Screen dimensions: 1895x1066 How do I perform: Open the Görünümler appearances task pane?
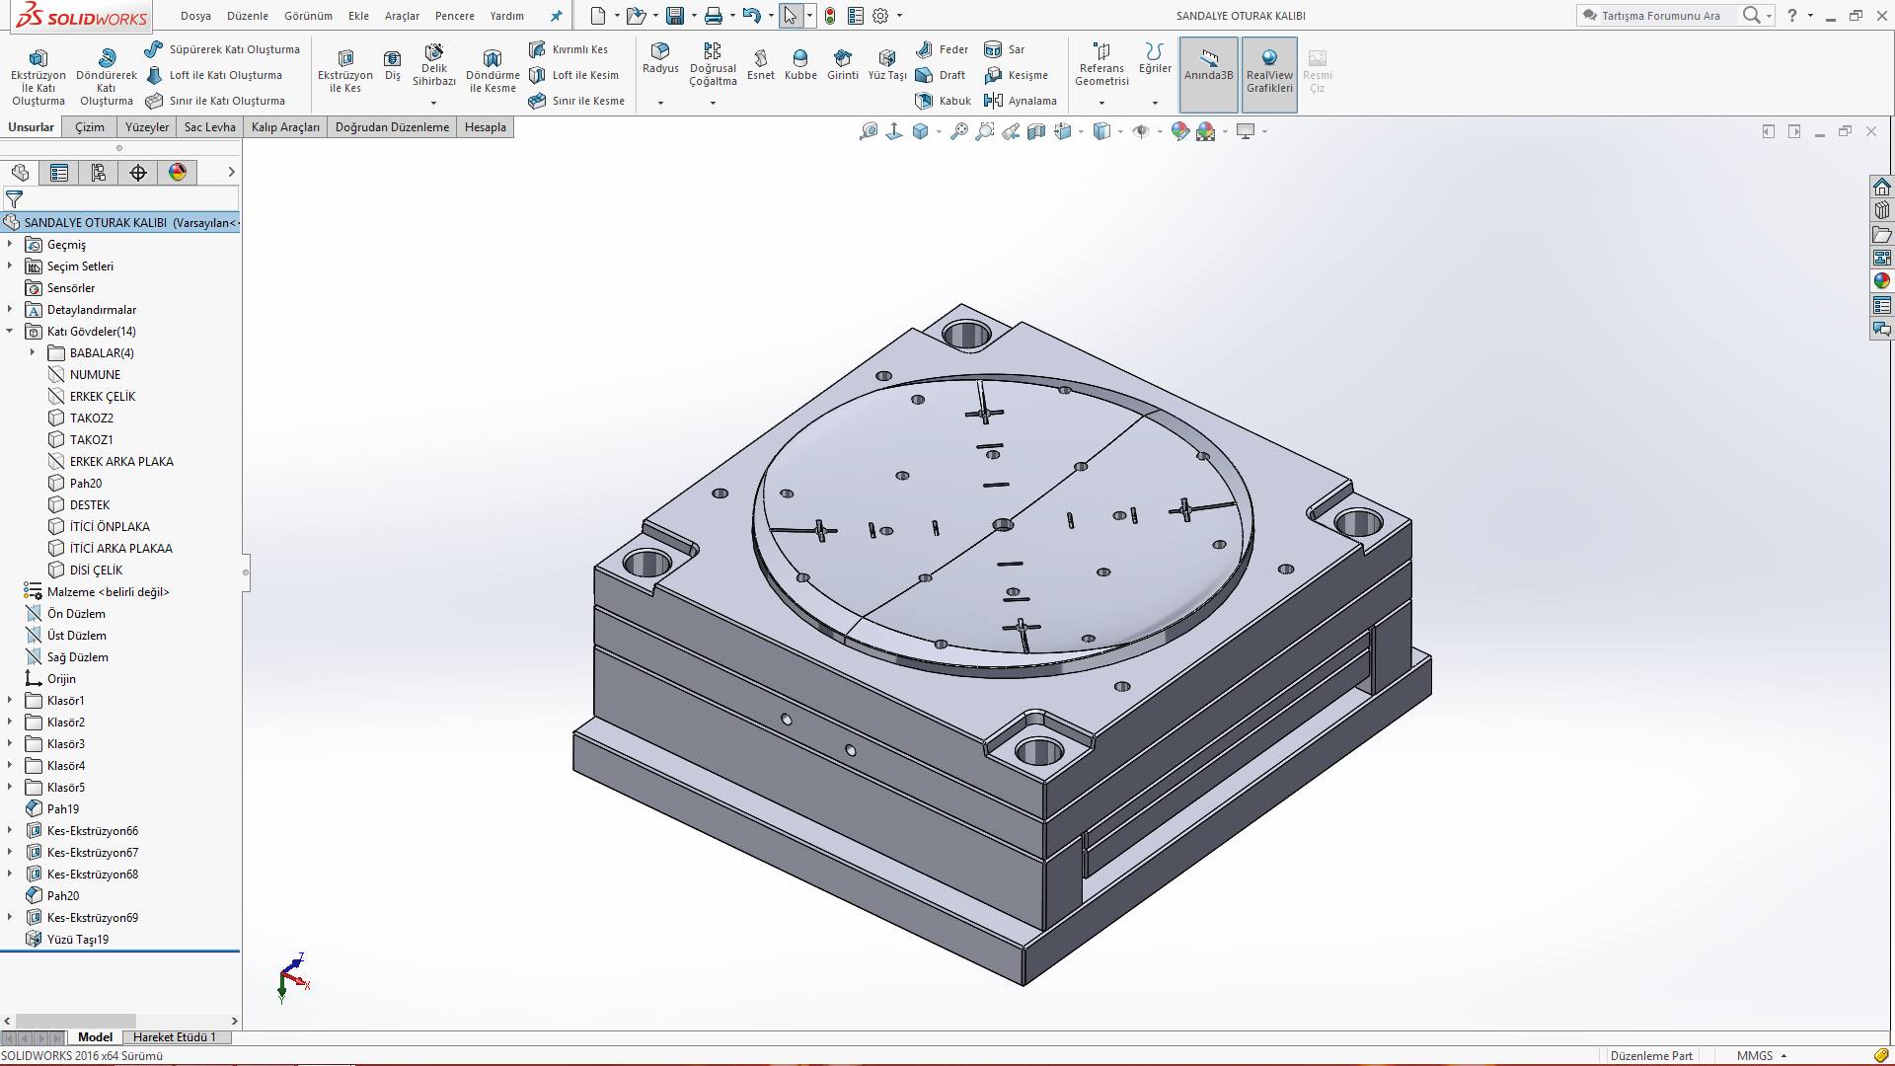tap(1882, 281)
